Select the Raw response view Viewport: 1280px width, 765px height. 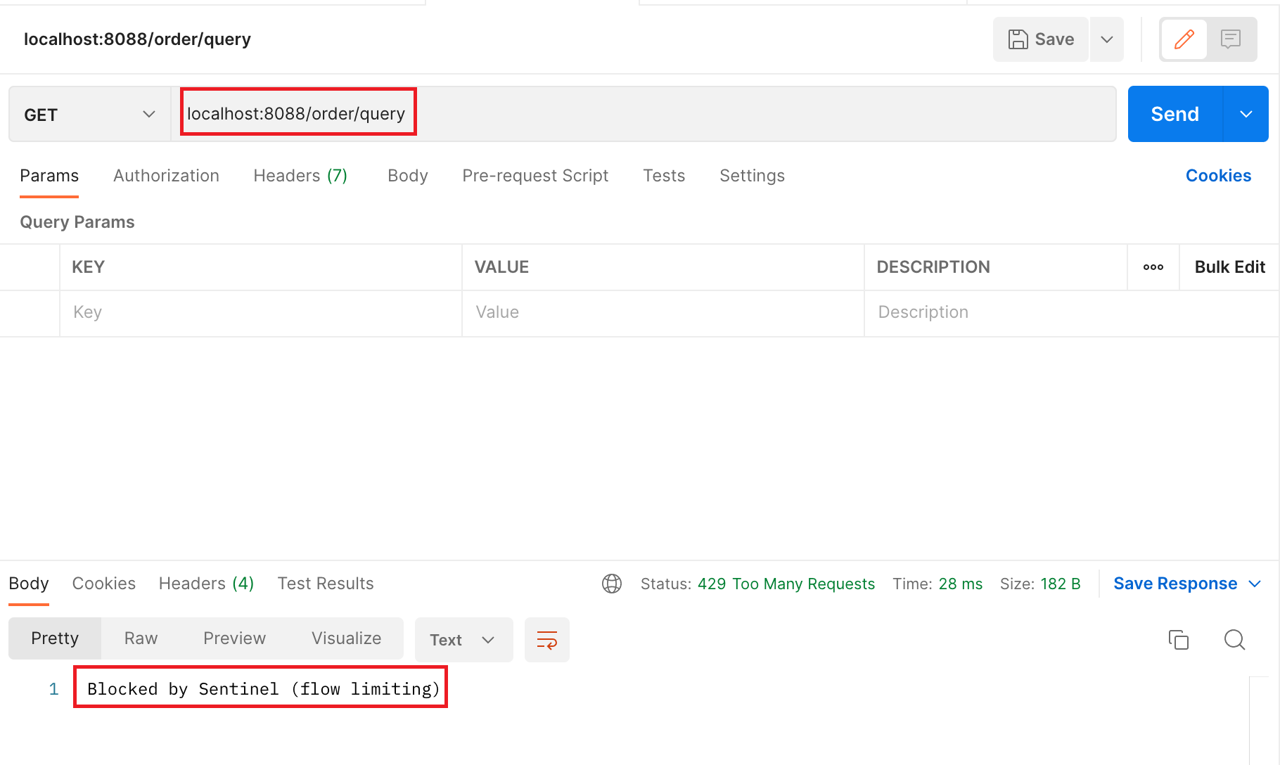141,638
